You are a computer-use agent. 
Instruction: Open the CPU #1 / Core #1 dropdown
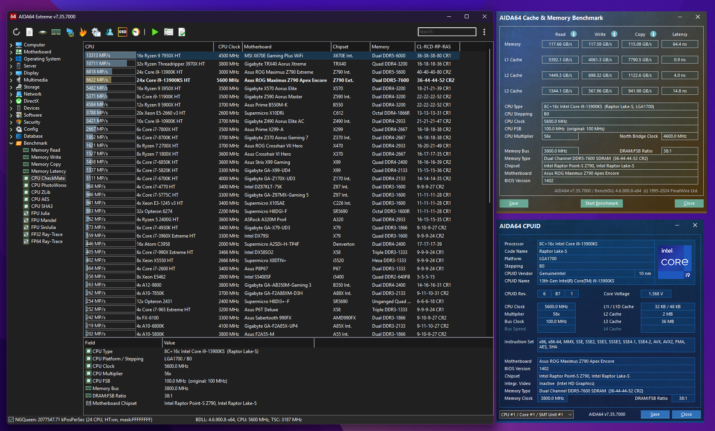[537, 415]
